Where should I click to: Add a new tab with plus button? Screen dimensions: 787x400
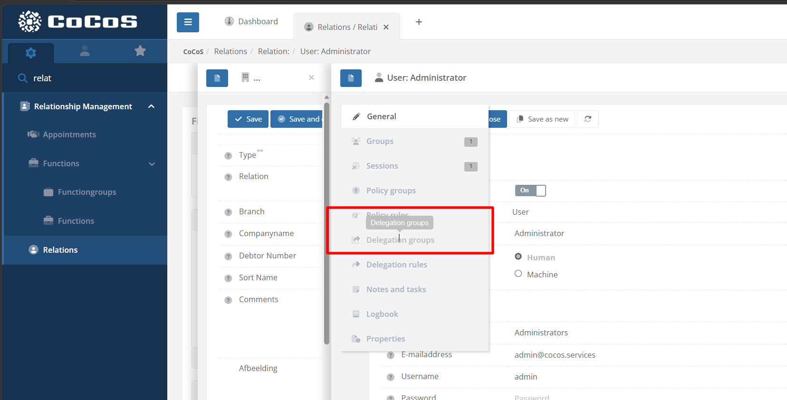pos(419,22)
